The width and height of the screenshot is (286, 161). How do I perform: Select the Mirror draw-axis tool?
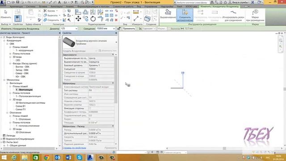[100, 12]
